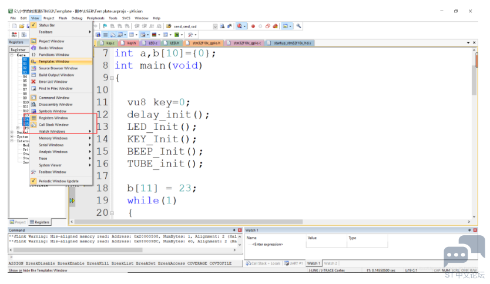The height and width of the screenshot is (284, 490).
Task: Open the editor tab list dropdown arrow
Action: coord(468,42)
